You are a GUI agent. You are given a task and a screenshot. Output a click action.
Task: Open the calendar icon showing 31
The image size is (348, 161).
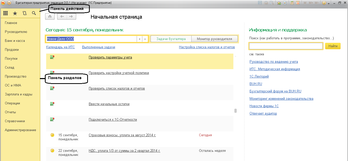[x=298, y=3]
